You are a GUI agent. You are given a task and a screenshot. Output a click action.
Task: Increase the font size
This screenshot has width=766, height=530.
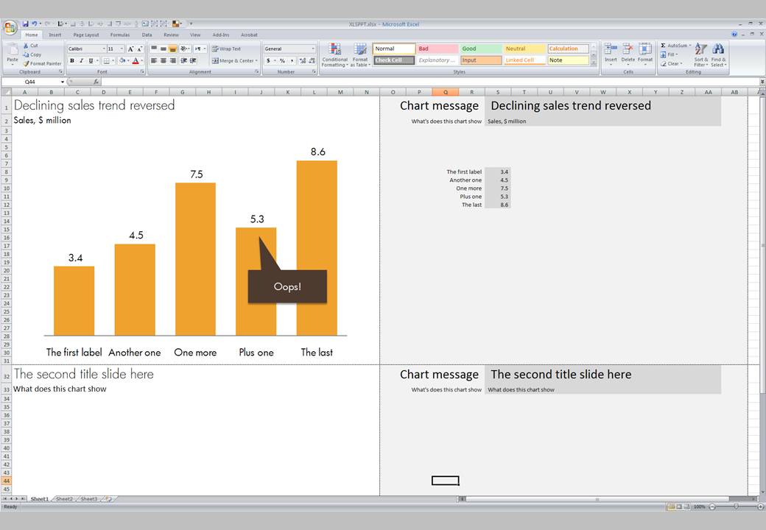130,49
